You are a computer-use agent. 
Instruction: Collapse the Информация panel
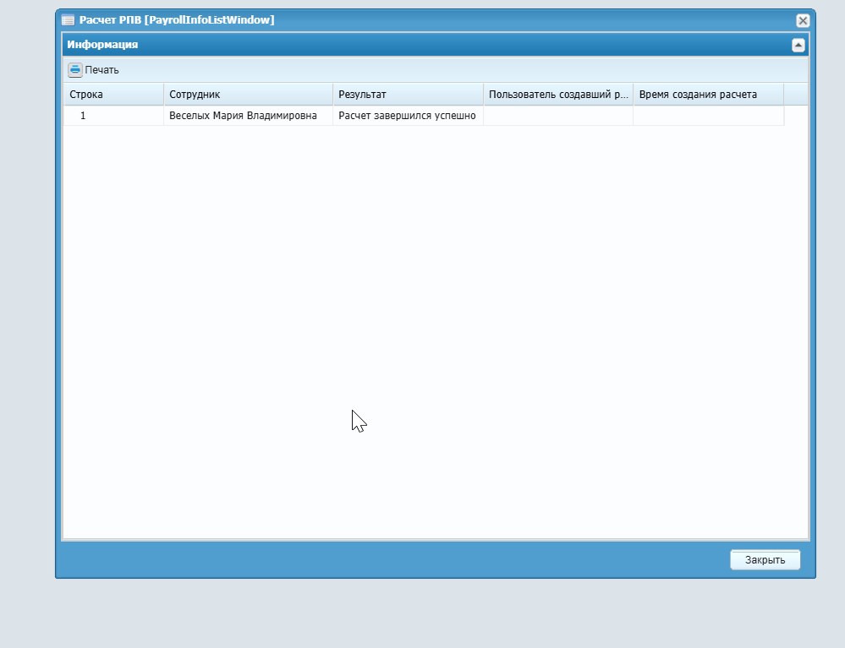798,46
